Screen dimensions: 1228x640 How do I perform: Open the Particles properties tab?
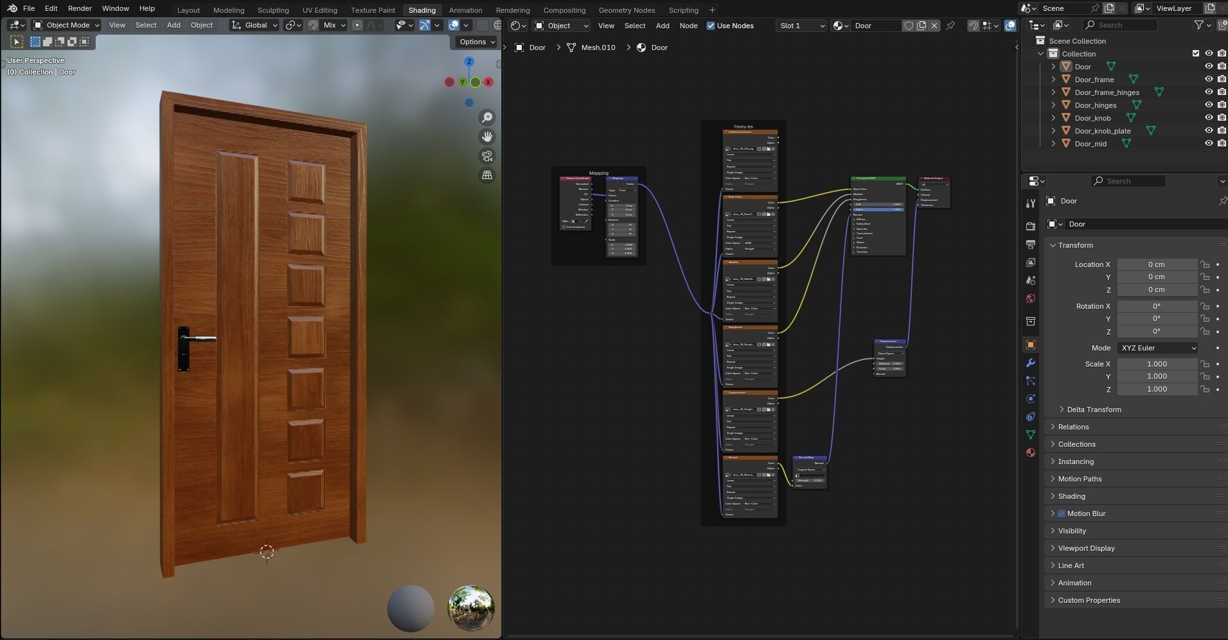[1031, 381]
